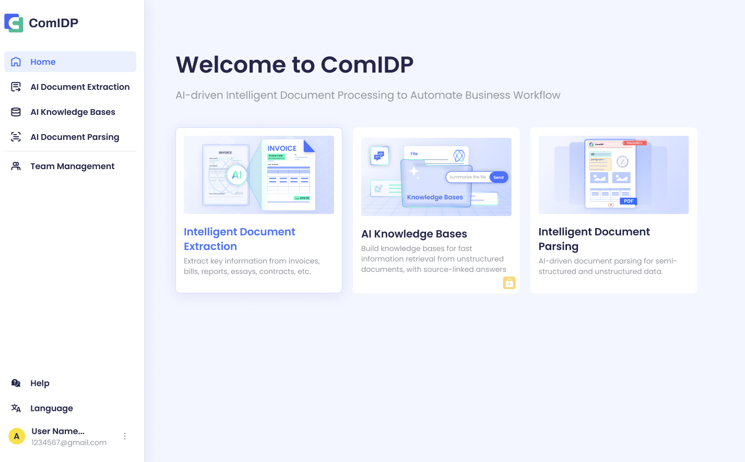Click the PDF parsing illustration thumbnail
The height and width of the screenshot is (462, 745).
[613, 175]
